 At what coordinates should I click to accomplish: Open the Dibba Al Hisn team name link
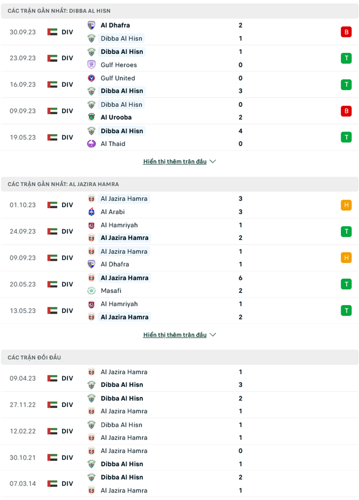click(122, 39)
